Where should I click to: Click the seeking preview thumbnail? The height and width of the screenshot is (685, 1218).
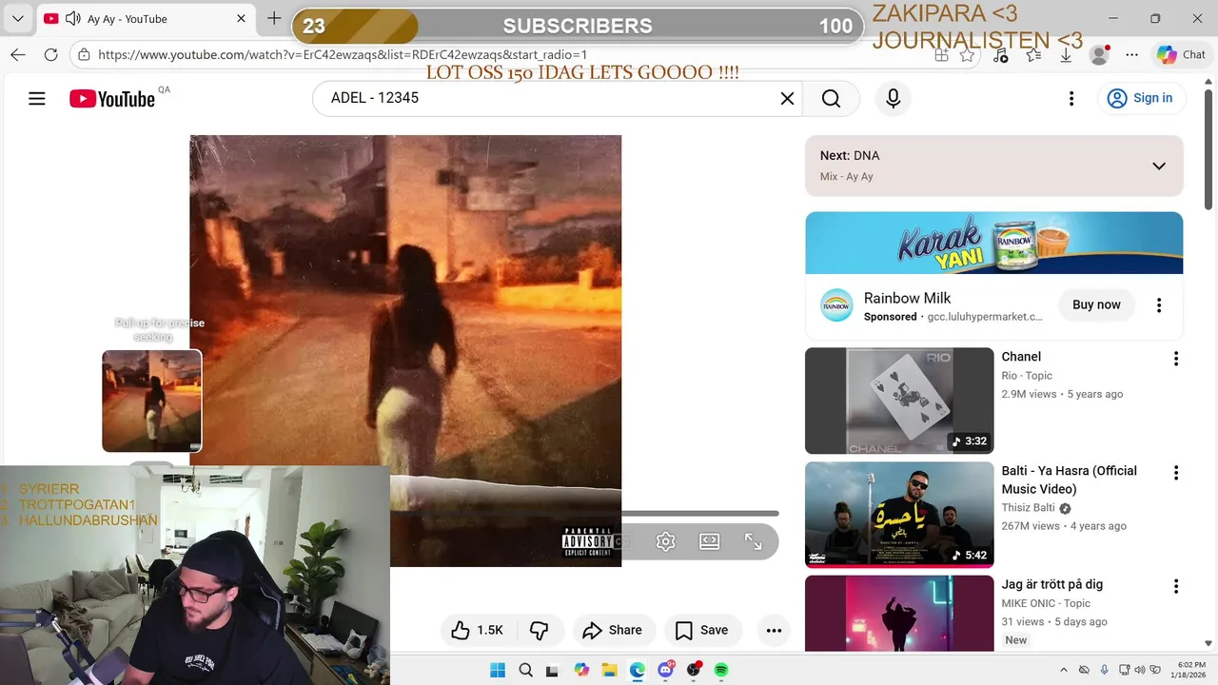tap(151, 401)
